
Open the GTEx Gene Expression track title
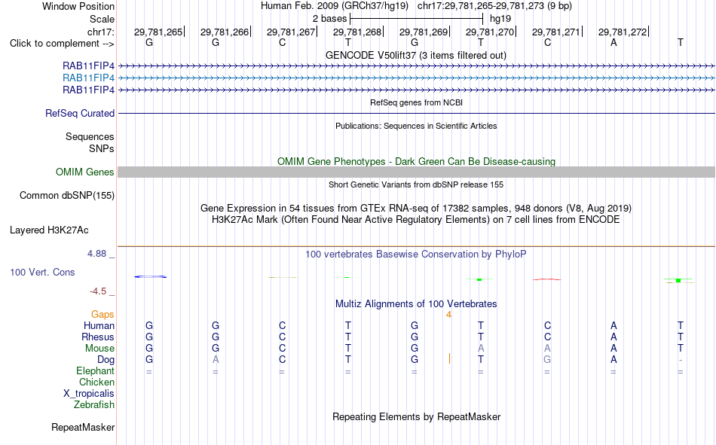(x=415, y=209)
